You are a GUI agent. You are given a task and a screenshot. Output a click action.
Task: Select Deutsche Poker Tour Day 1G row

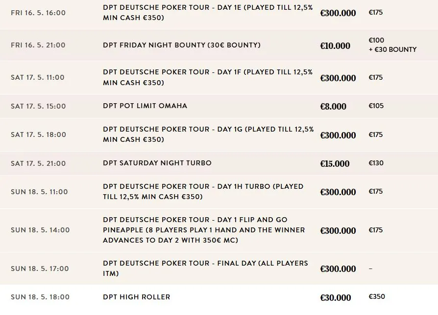(208, 135)
